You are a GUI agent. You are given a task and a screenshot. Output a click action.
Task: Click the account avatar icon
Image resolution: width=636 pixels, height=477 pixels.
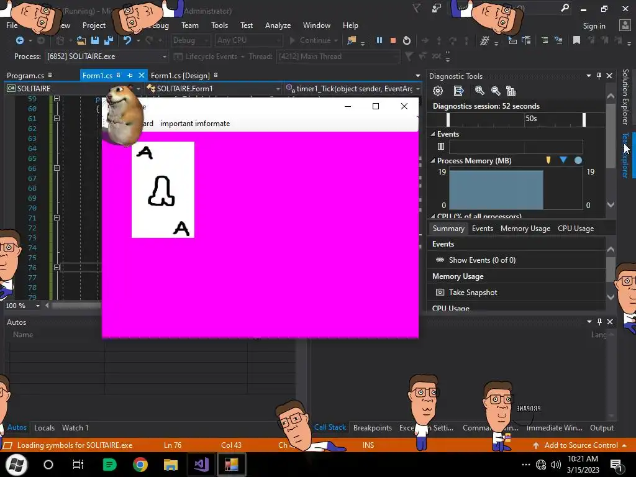pos(625,25)
